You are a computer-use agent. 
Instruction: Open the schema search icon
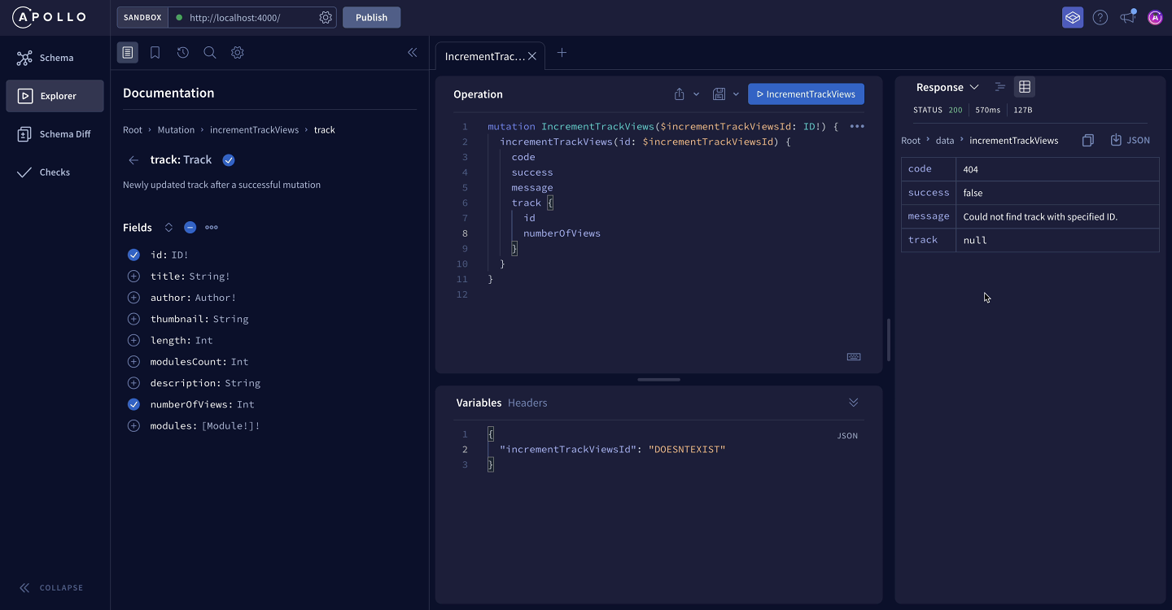[x=209, y=52]
